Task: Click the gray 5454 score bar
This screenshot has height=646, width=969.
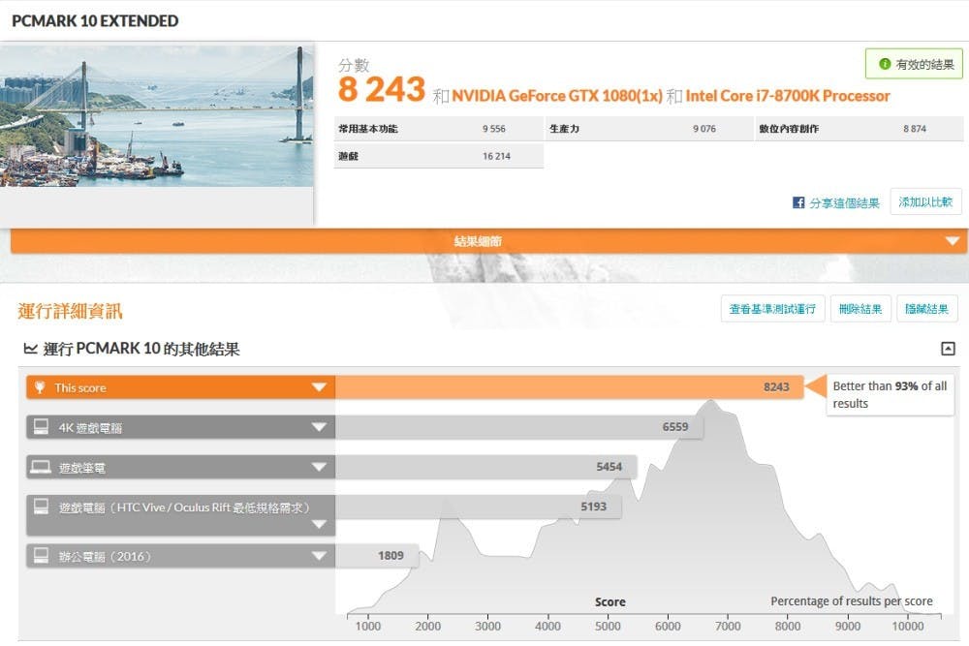Action: [x=485, y=467]
